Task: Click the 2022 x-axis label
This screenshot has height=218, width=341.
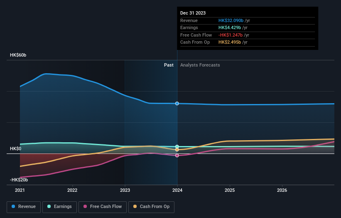Action: 72,190
